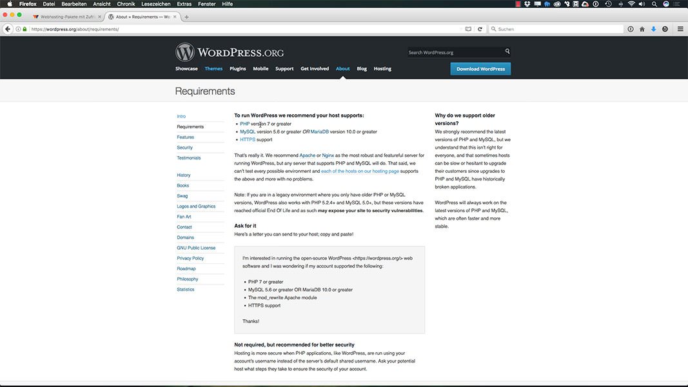Screen dimensions: 688x387
Task: Open the Security sidebar link
Action: pyautogui.click(x=184, y=148)
